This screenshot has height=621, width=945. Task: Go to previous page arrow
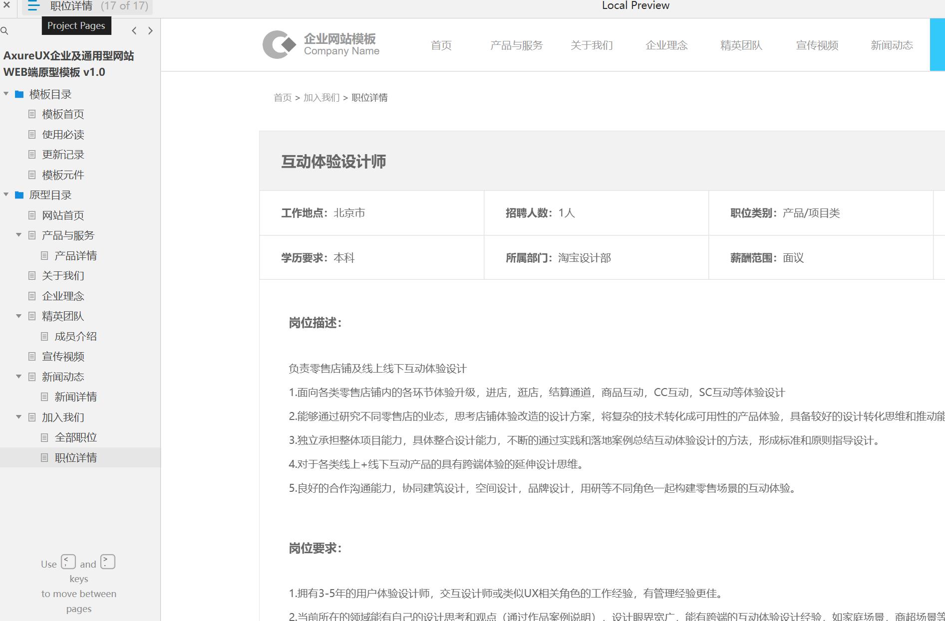(134, 31)
